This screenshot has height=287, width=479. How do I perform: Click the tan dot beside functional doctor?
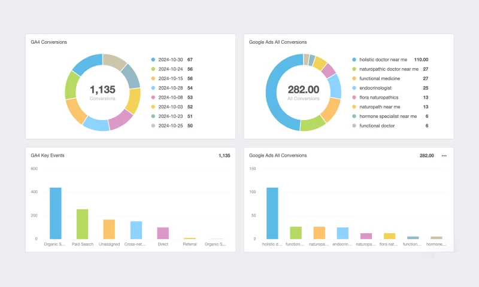coord(354,126)
